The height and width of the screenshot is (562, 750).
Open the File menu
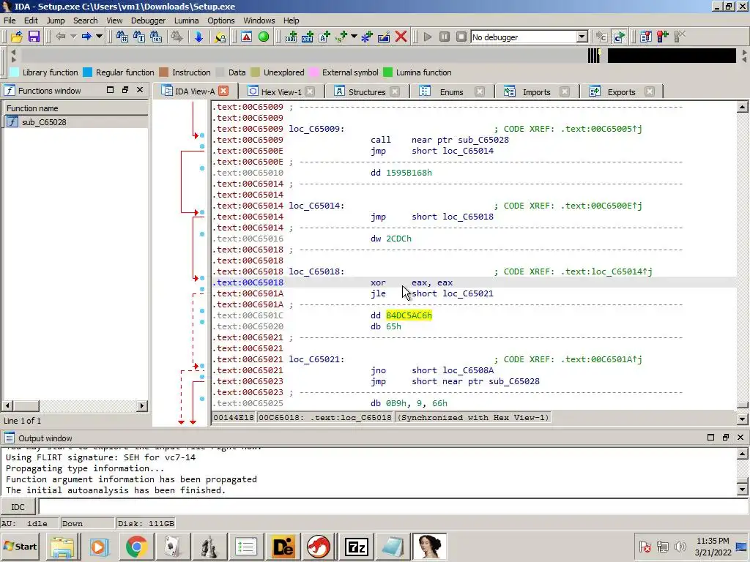click(10, 20)
